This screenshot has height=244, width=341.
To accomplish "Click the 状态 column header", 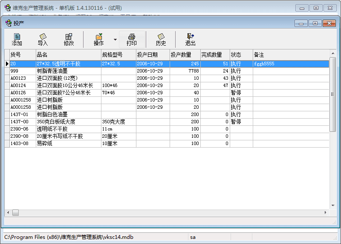I will coord(241,55).
